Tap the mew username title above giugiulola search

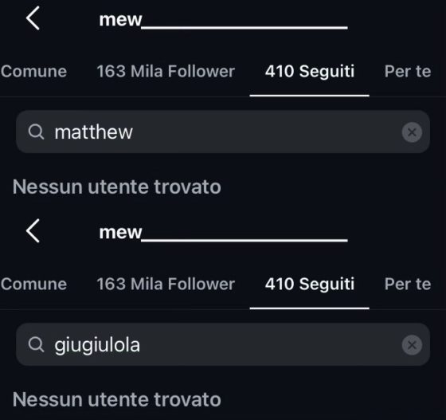223,233
